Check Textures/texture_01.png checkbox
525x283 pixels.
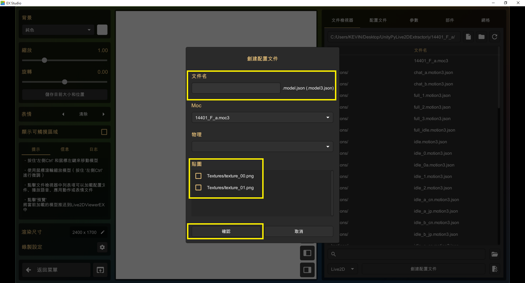click(x=199, y=187)
